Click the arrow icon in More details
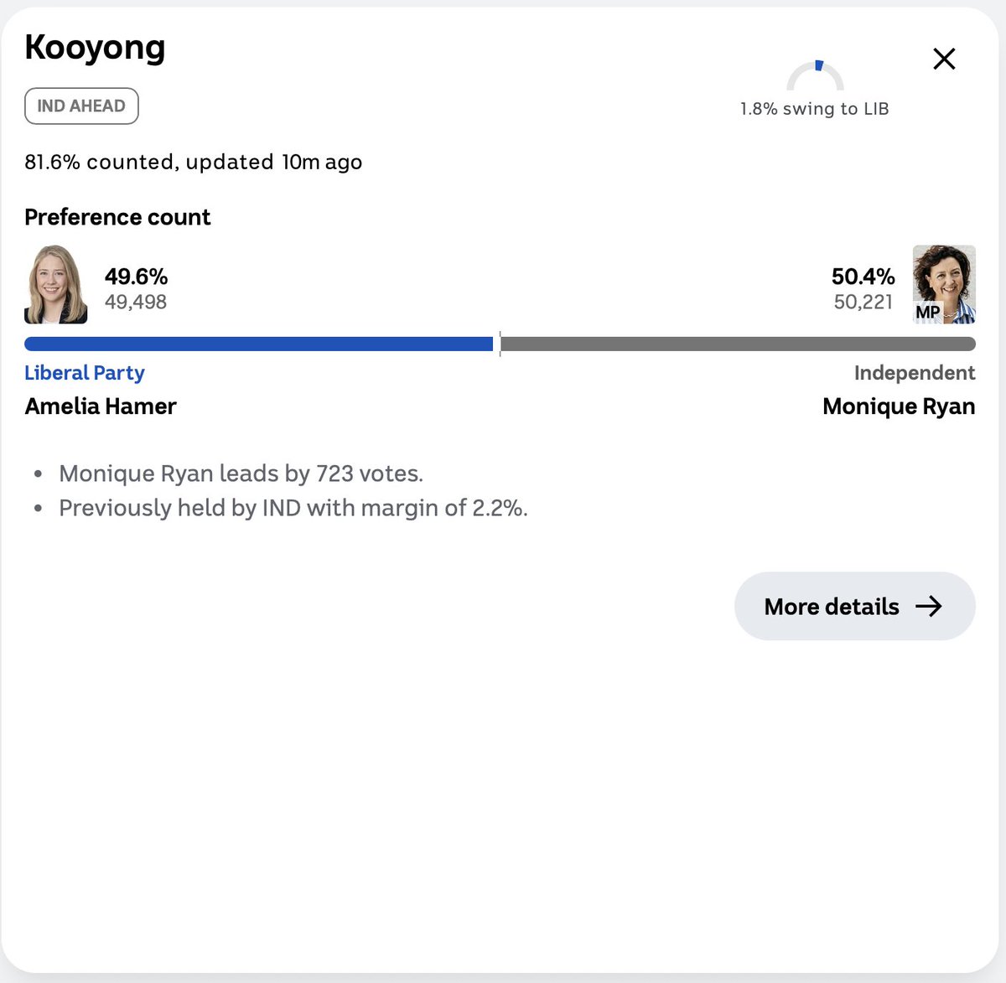 point(929,606)
